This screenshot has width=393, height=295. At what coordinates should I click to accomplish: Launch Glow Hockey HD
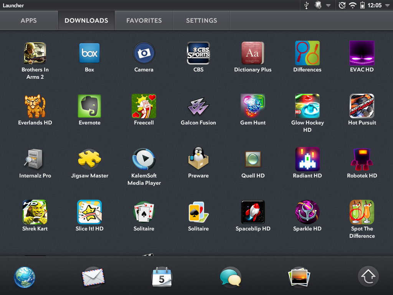[x=307, y=106]
